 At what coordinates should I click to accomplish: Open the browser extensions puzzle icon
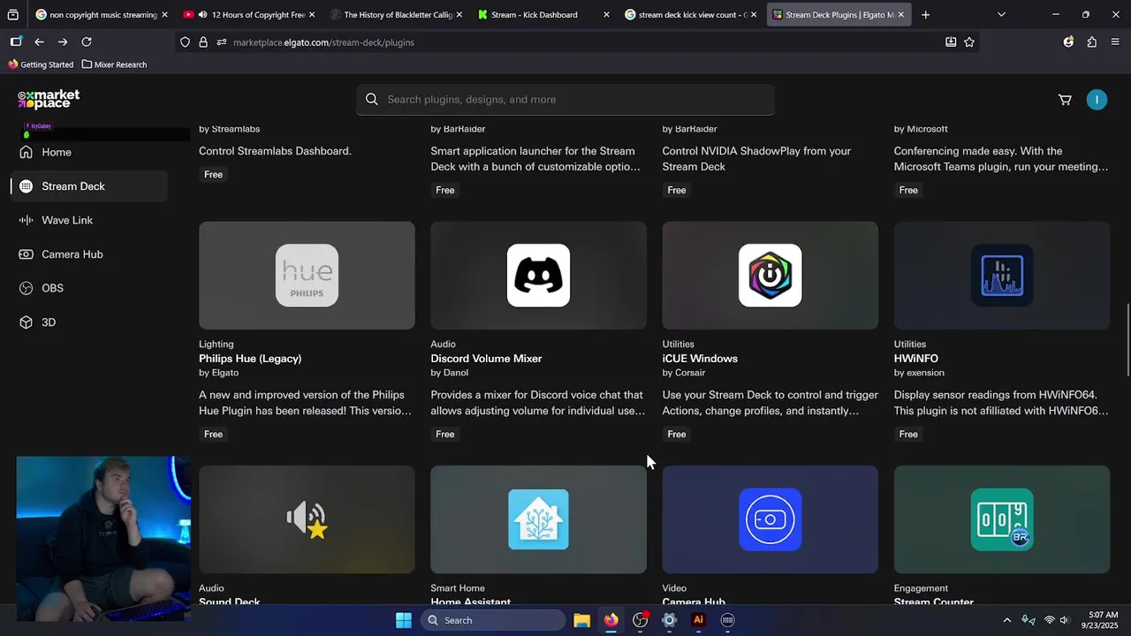click(1091, 42)
